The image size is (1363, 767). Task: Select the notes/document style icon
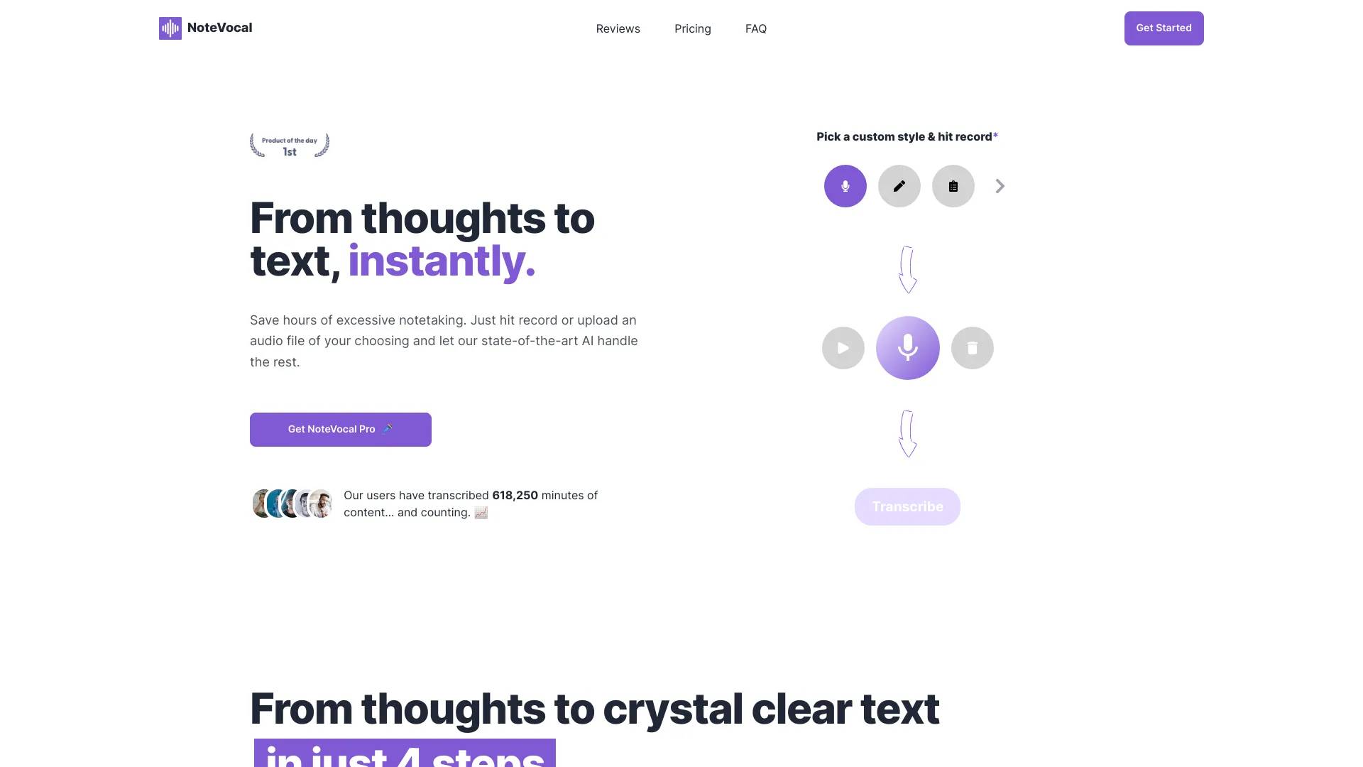tap(953, 186)
